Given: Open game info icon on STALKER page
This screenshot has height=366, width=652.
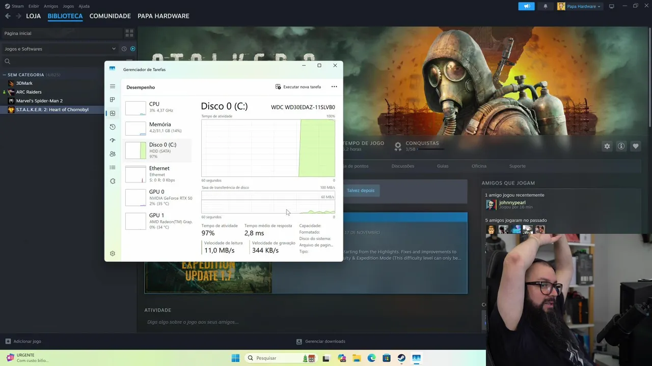Looking at the screenshot, I should (621, 146).
